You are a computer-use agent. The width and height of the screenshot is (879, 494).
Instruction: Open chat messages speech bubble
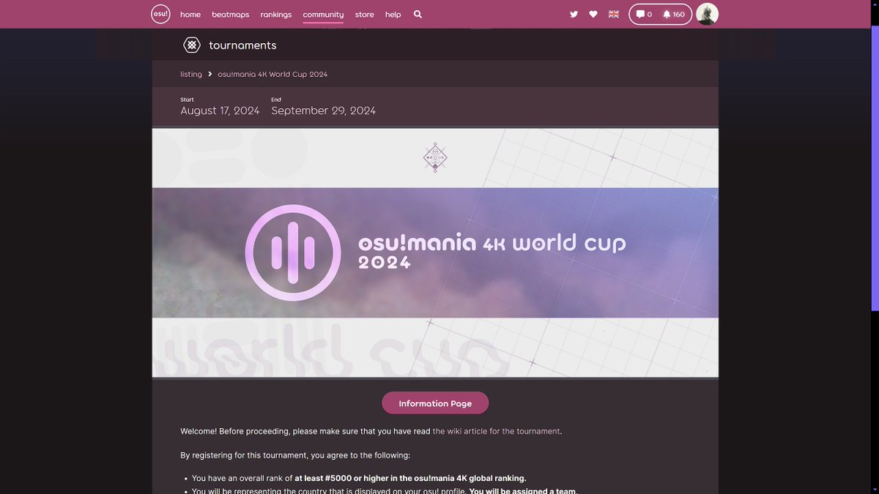coord(644,14)
